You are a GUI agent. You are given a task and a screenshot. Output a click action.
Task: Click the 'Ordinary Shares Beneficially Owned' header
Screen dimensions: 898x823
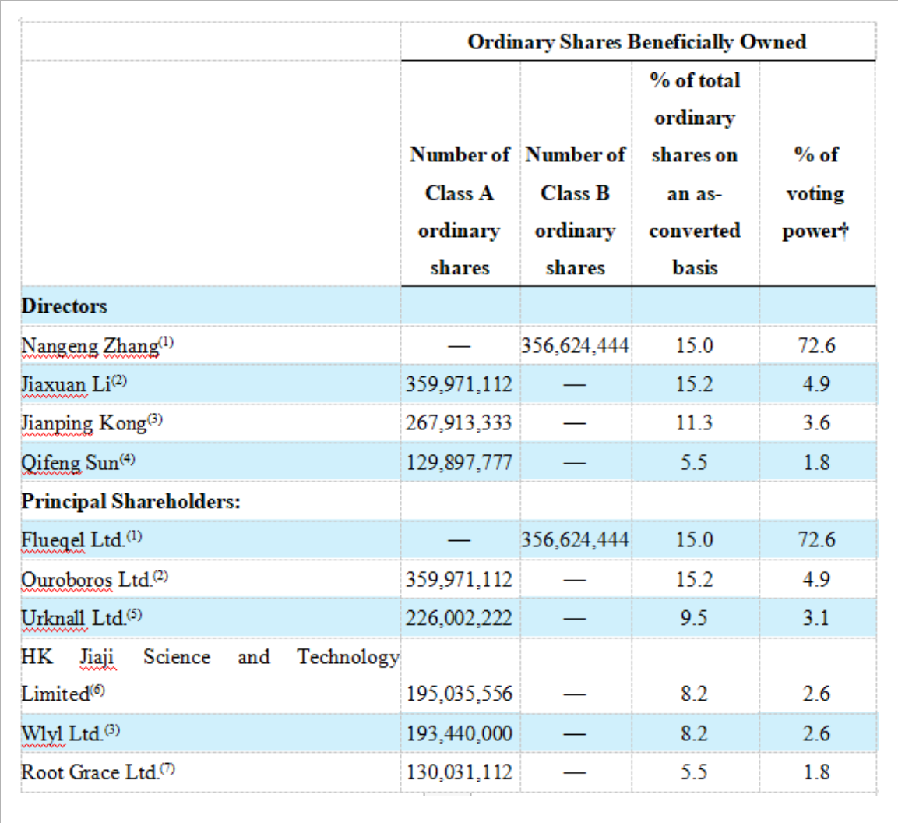[636, 42]
